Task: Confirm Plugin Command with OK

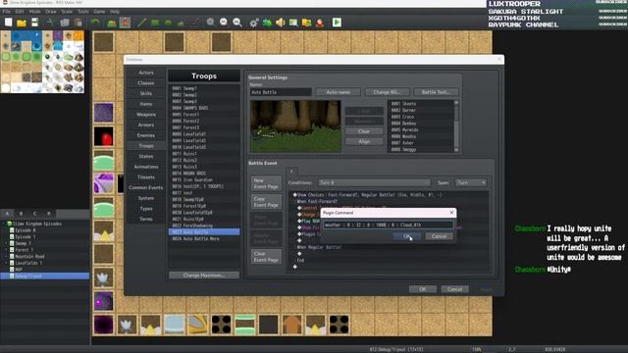Action: pos(407,236)
